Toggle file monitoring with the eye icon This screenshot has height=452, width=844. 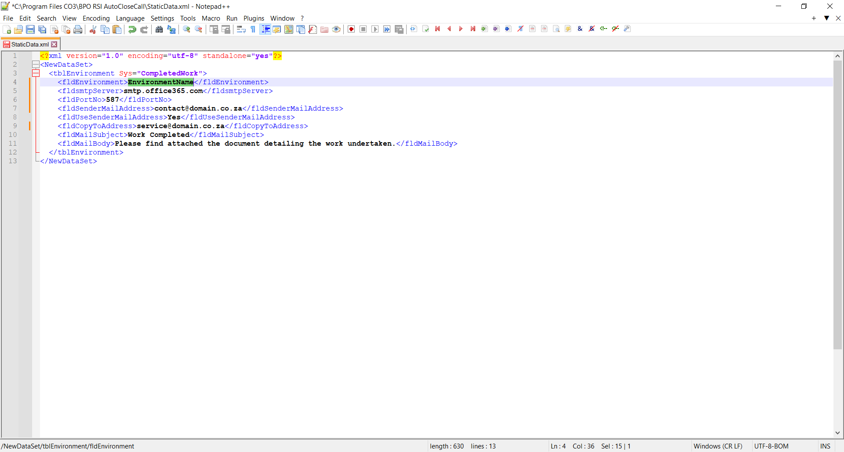click(336, 29)
